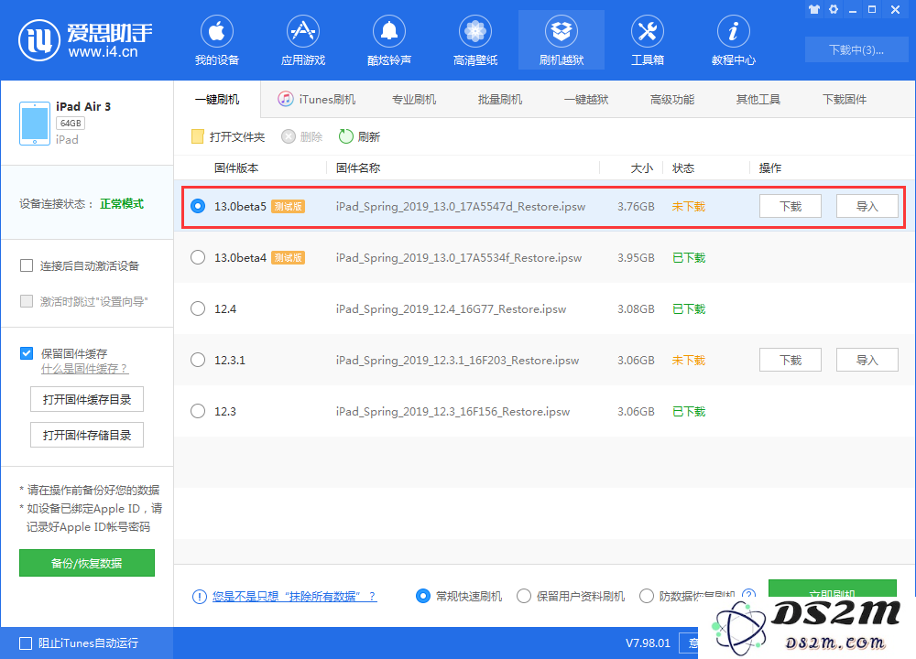
Task: Click version label V7.98.01
Action: click(648, 643)
